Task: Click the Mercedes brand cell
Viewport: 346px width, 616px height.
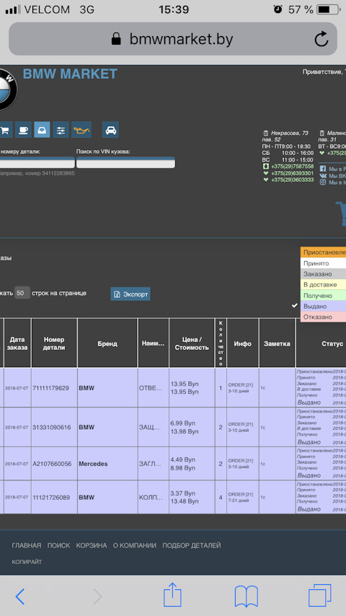Action: pos(107,464)
